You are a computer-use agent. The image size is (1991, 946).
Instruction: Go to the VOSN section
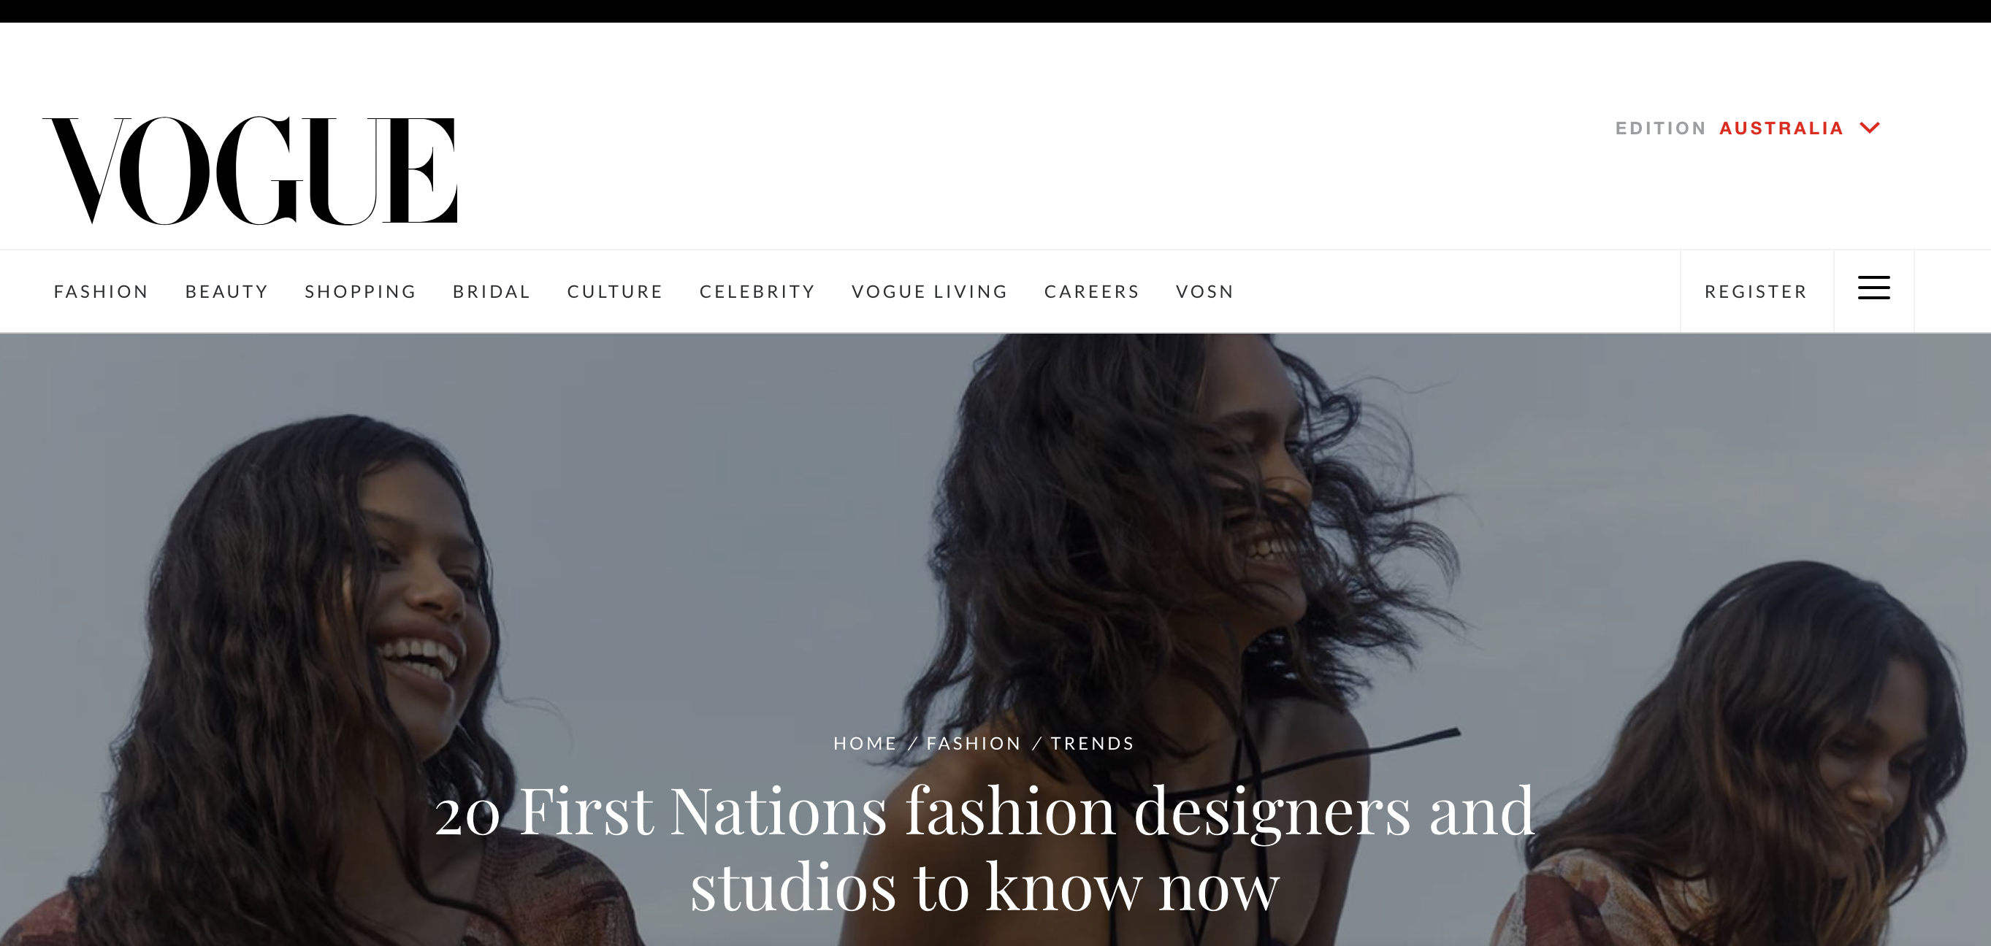[x=1205, y=292]
